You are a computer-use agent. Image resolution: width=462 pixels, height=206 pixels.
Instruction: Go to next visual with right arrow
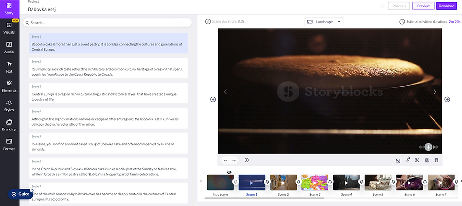coord(435,92)
